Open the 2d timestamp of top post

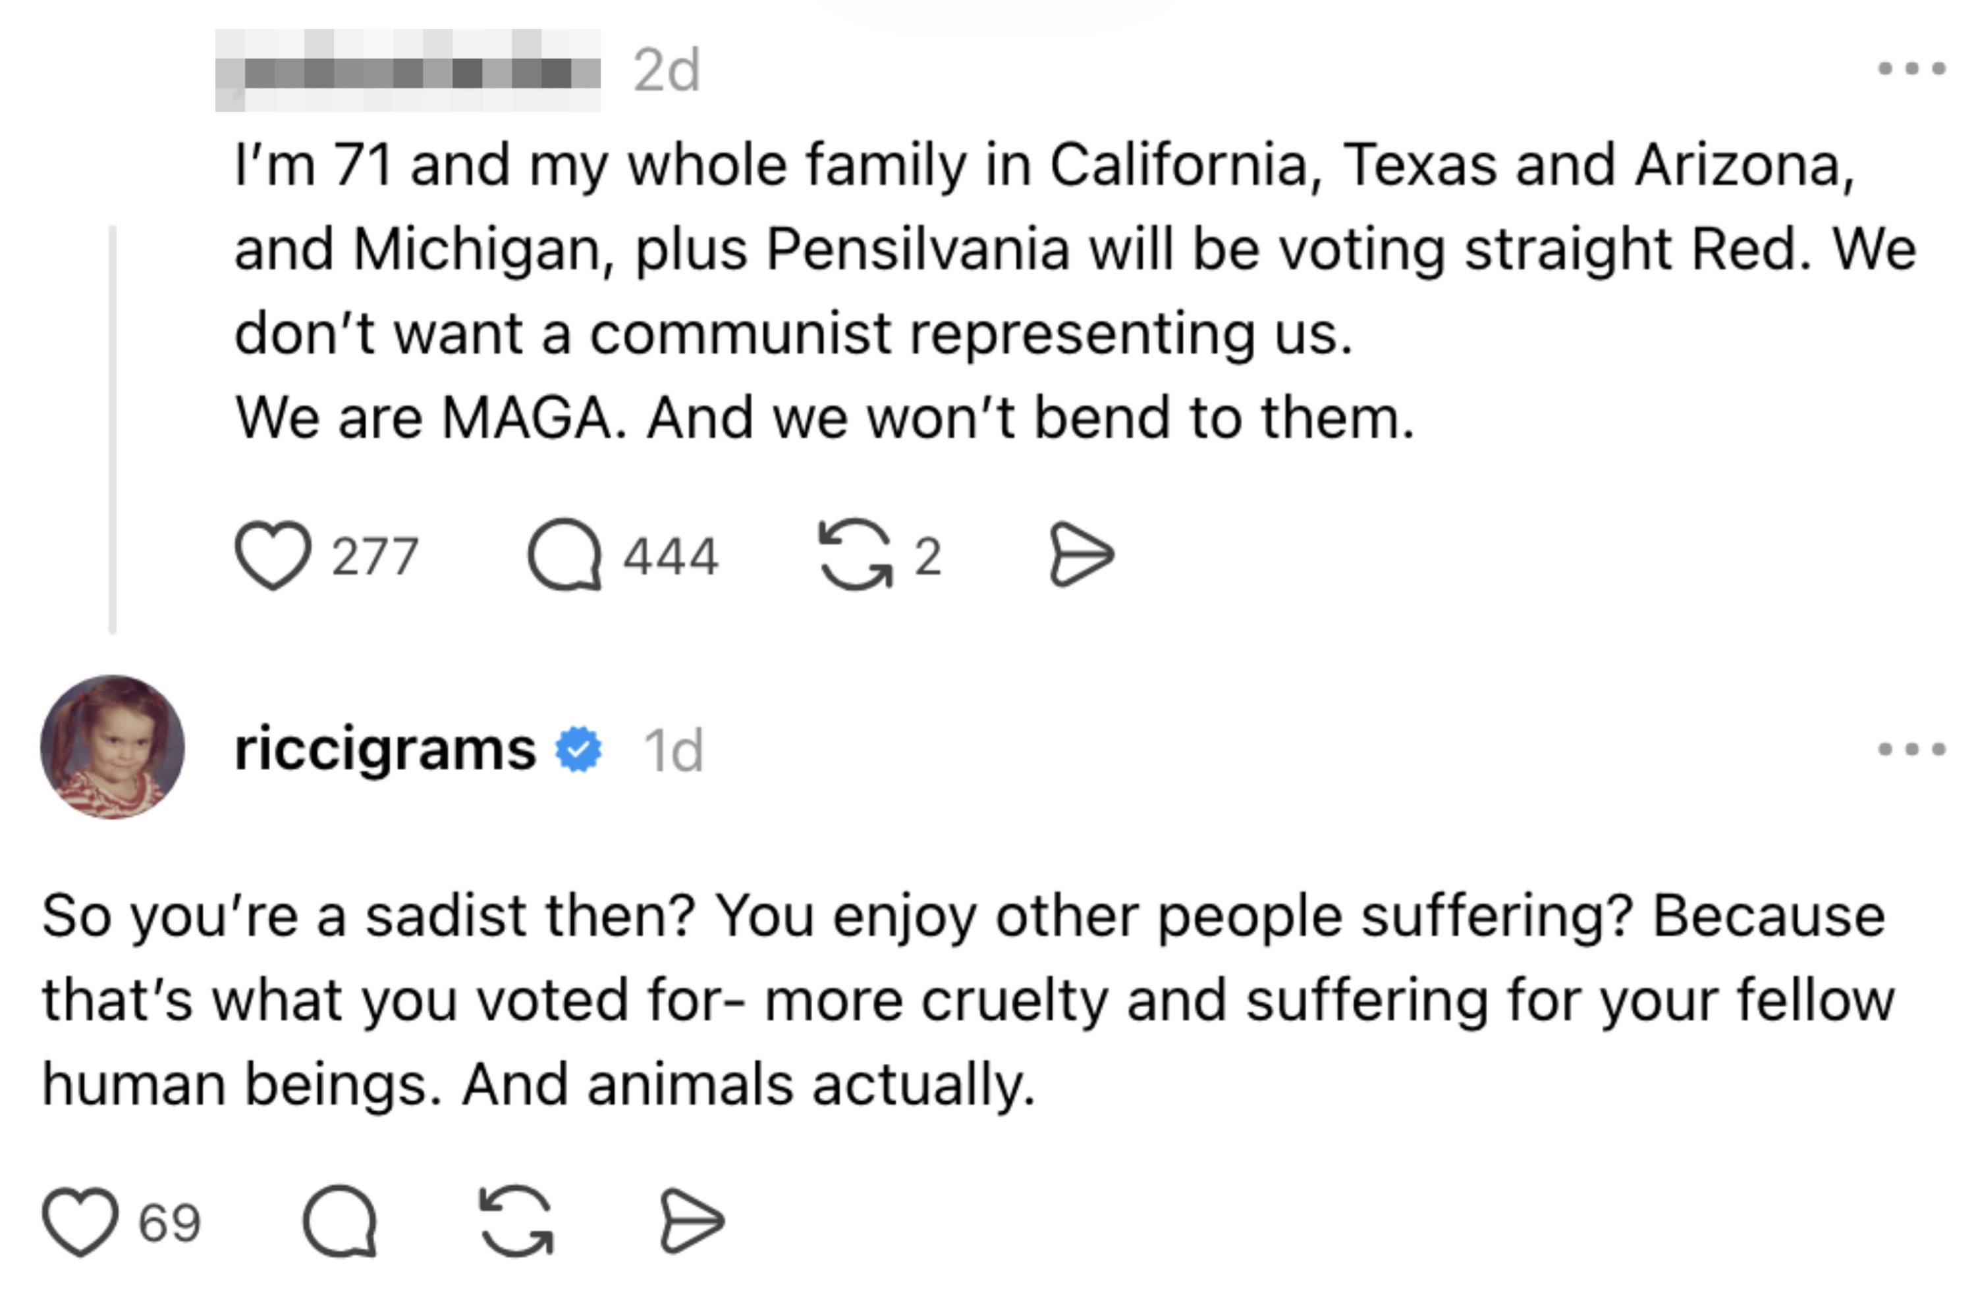[667, 70]
